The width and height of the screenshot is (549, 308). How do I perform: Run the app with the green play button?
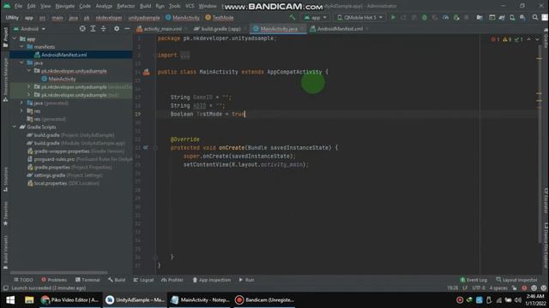393,17
